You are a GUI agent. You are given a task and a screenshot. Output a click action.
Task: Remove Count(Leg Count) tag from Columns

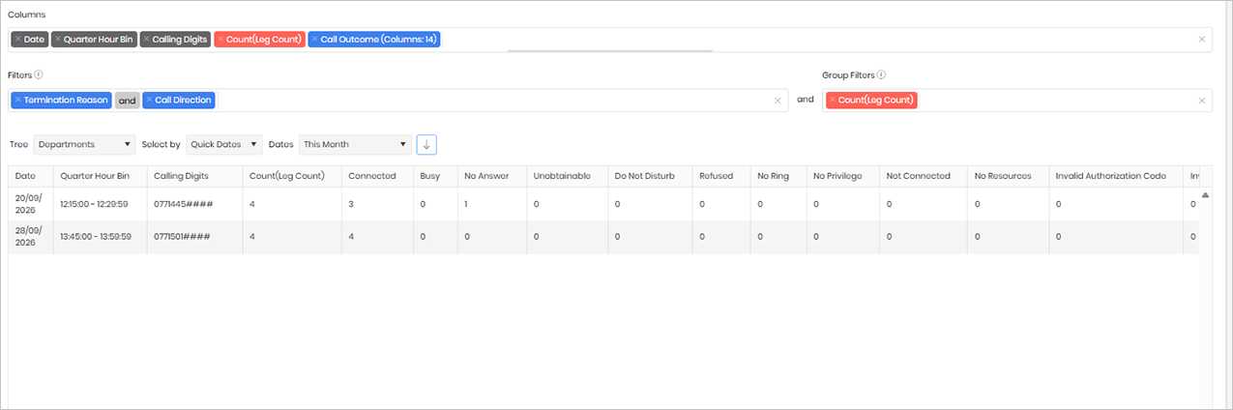tap(220, 40)
